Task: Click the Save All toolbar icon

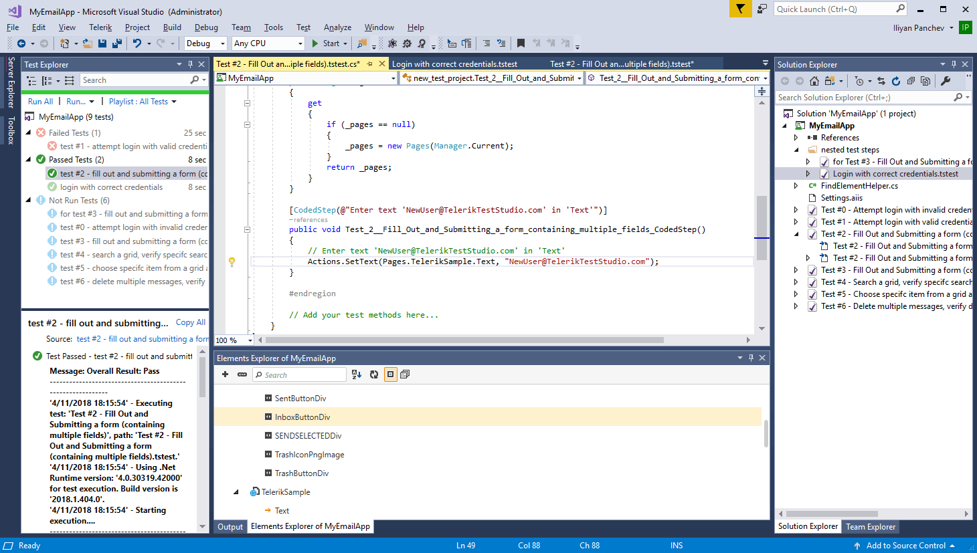Action: [x=117, y=43]
